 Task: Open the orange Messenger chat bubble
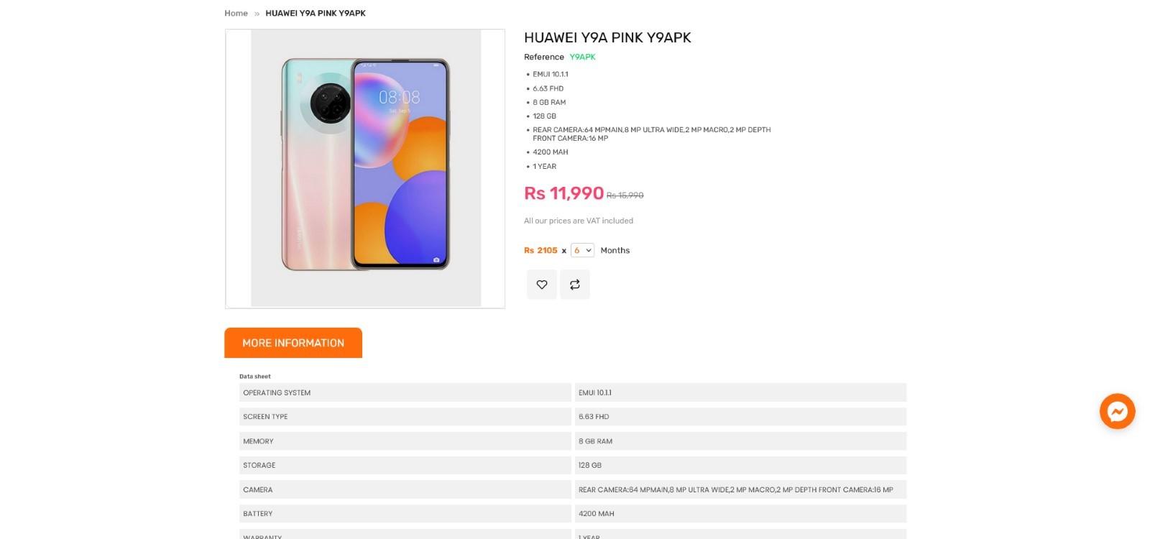pos(1117,411)
